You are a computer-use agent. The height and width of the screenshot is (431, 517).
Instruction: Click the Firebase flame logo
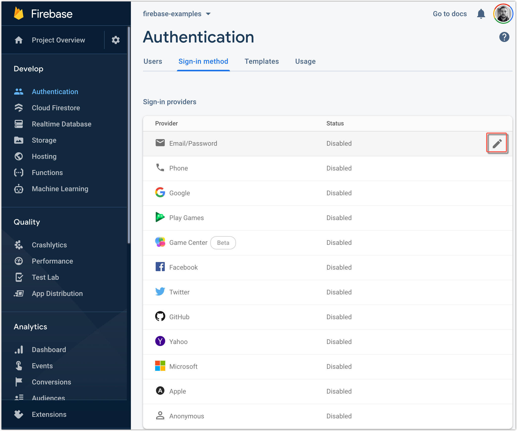tap(19, 13)
